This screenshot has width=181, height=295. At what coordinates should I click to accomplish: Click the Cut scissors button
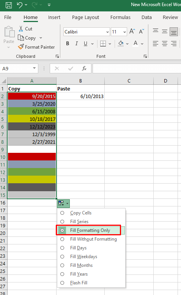pyautogui.click(x=25, y=29)
